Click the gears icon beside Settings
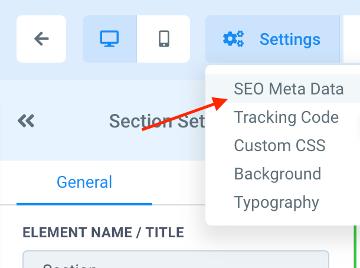The image size is (360, 268). [x=233, y=40]
